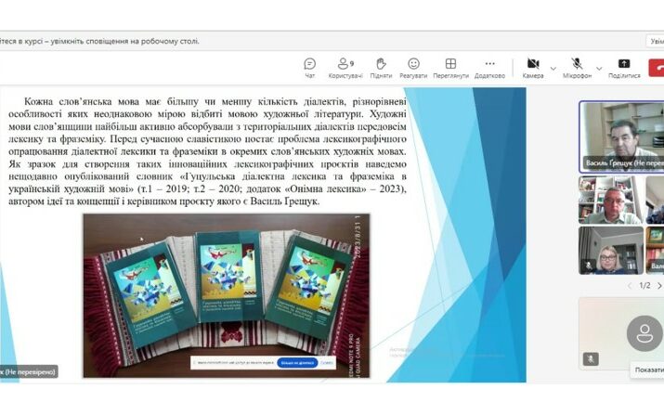Expand the microphone options dropdown arrow
Viewport: 664px width, 415px height.
(x=599, y=67)
